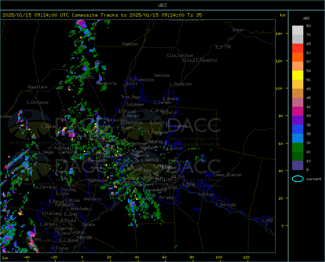Click the Ugarteche place label

pyautogui.click(x=97, y=181)
